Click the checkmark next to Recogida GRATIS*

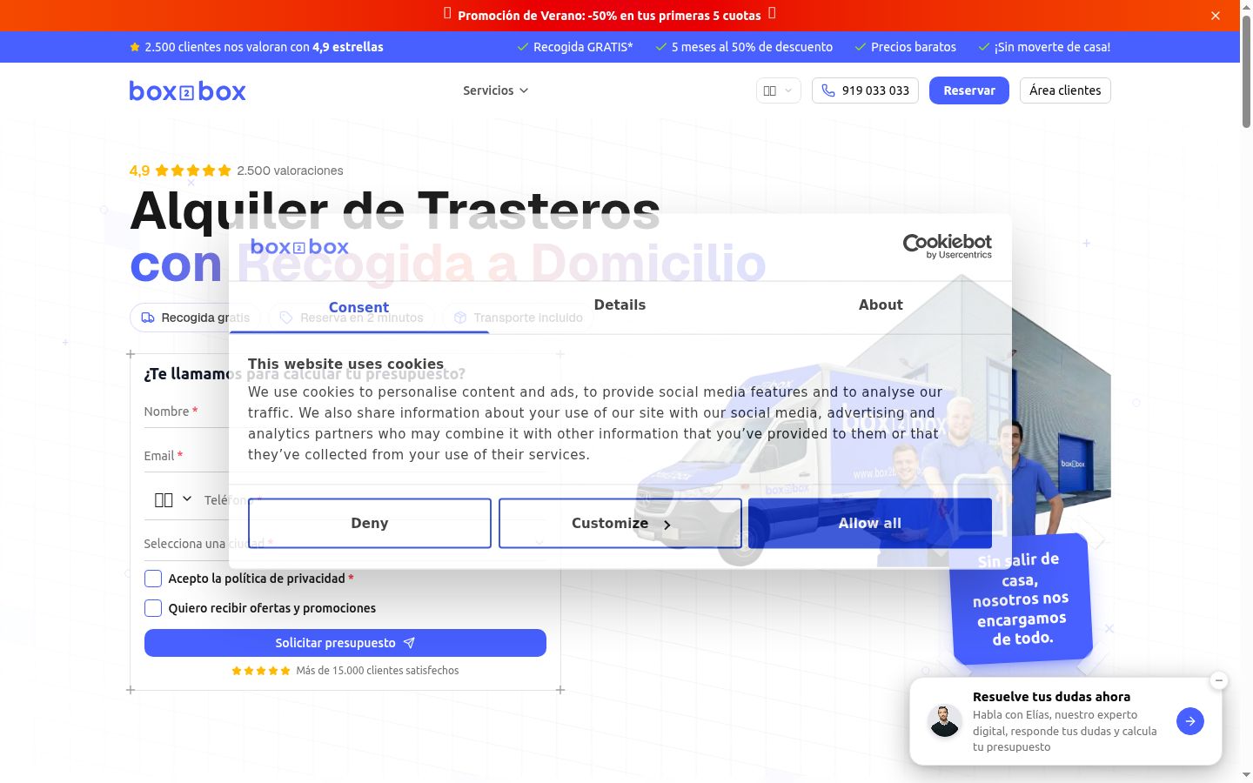point(523,47)
